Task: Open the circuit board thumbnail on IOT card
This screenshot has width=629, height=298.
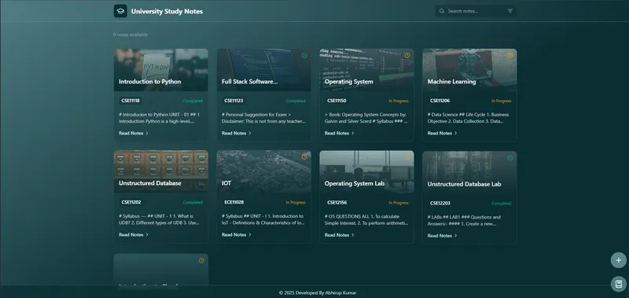Action: tap(264, 171)
